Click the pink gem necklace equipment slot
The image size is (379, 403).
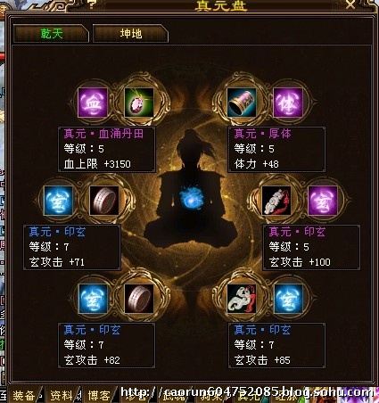(x=139, y=103)
